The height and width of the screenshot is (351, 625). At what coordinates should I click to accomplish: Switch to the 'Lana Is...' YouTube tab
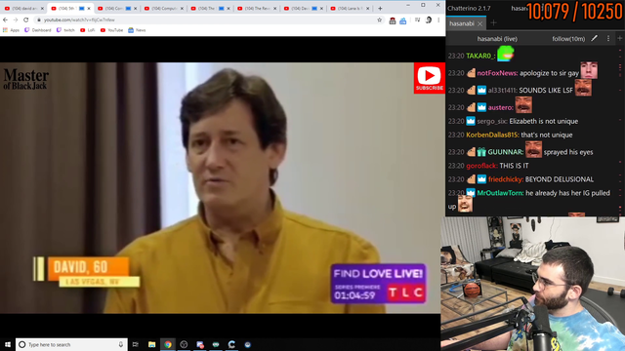tap(350, 9)
